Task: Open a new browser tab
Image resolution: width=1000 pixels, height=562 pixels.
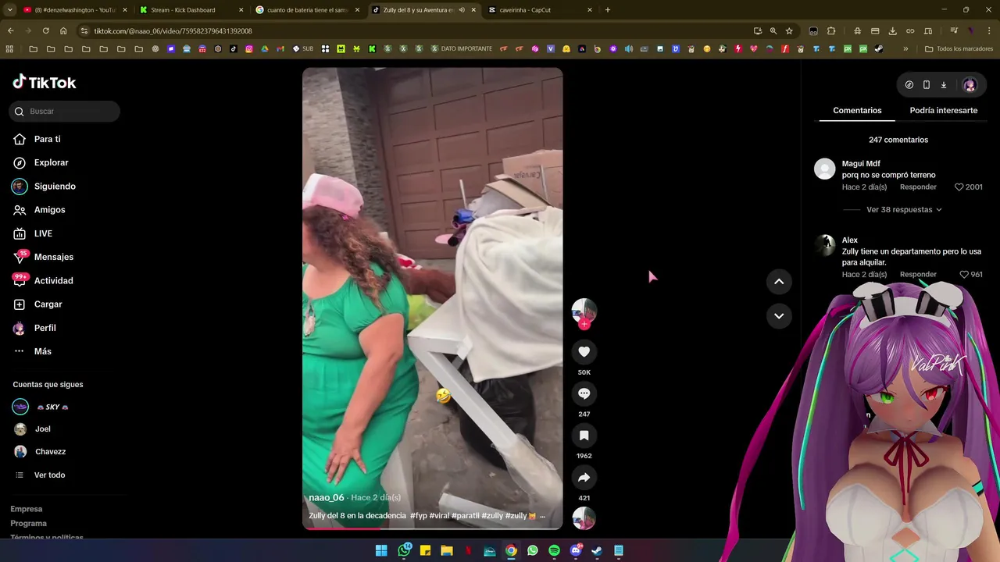Action: tap(607, 10)
